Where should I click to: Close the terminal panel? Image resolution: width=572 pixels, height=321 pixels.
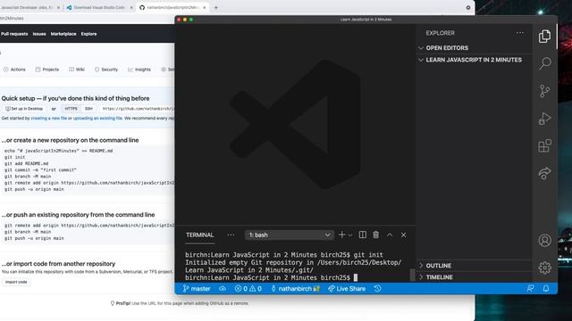click(403, 235)
